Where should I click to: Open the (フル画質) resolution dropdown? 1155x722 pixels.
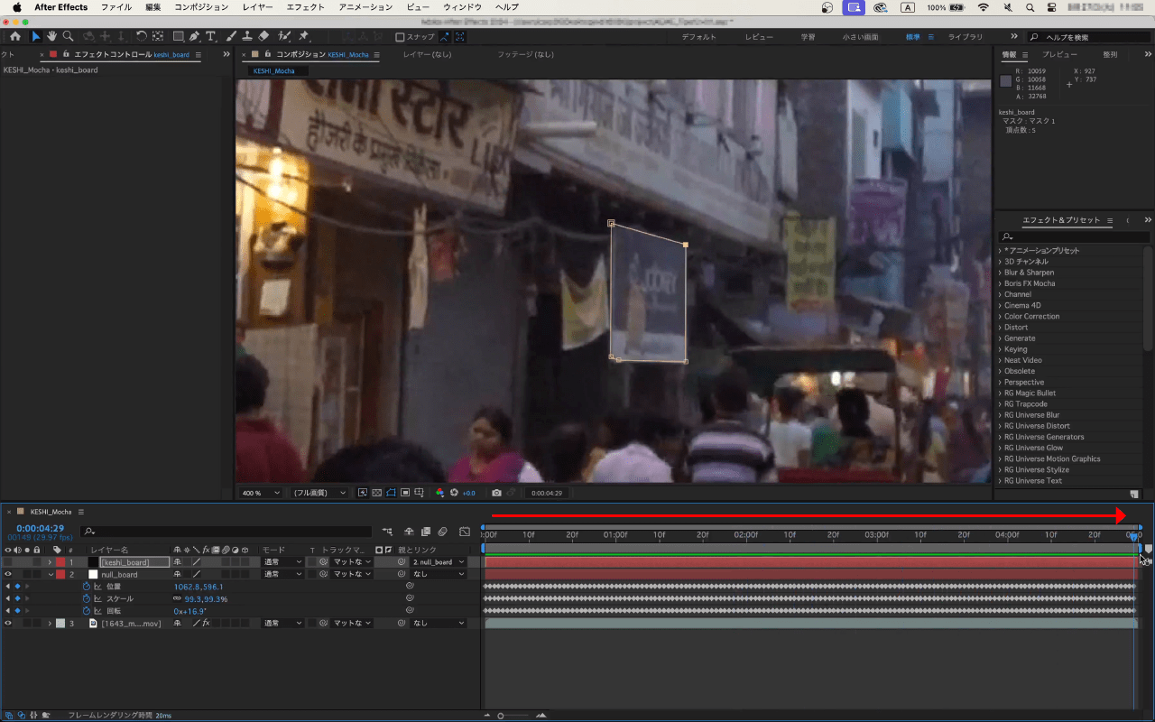pyautogui.click(x=319, y=493)
